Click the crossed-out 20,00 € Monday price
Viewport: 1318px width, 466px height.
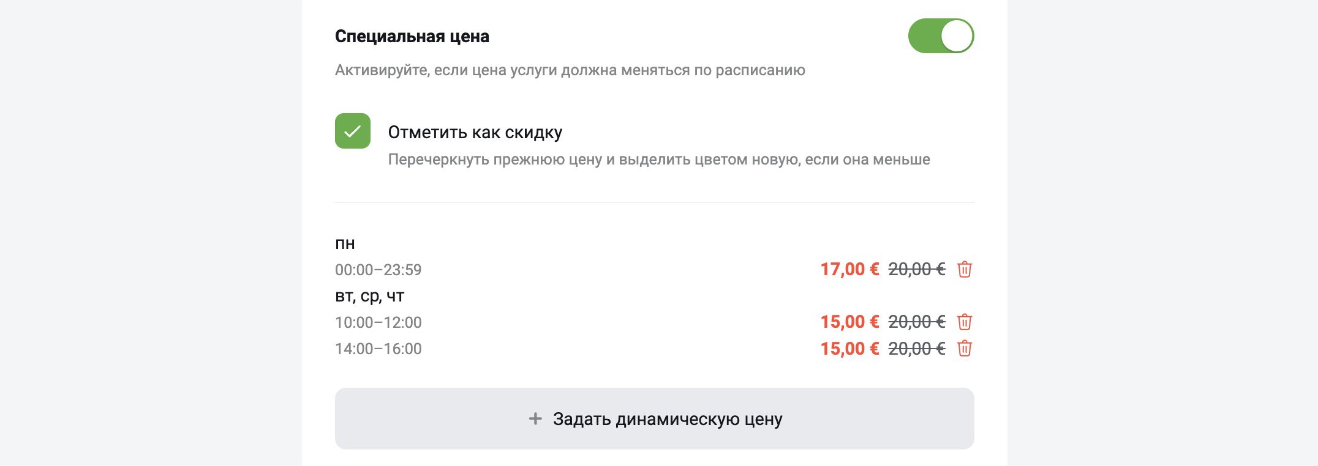click(917, 269)
